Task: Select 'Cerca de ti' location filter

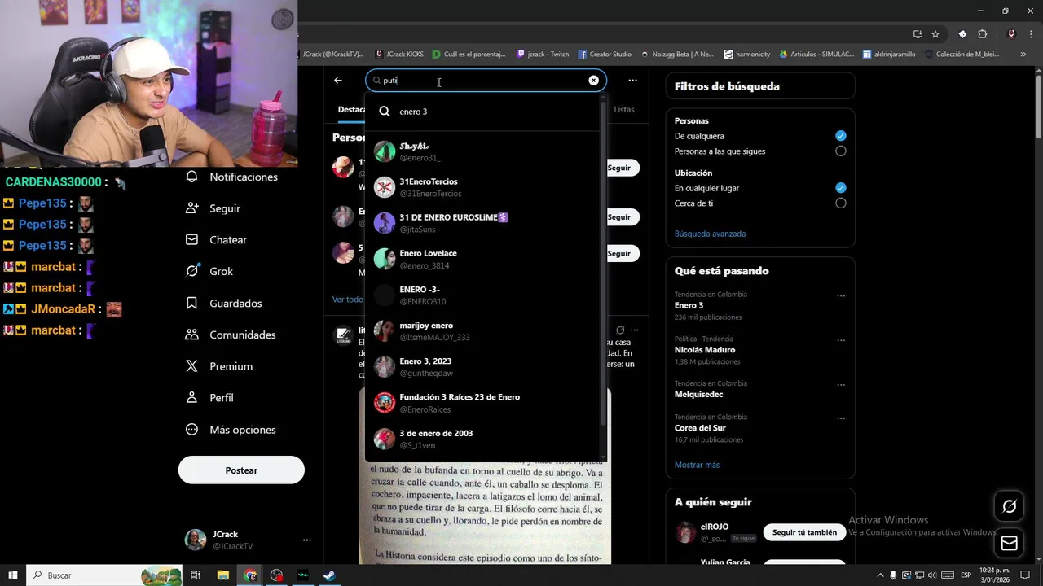Action: click(x=841, y=203)
